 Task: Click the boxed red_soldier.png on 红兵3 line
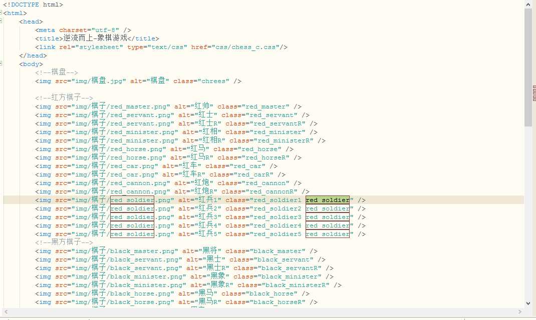click(132, 217)
